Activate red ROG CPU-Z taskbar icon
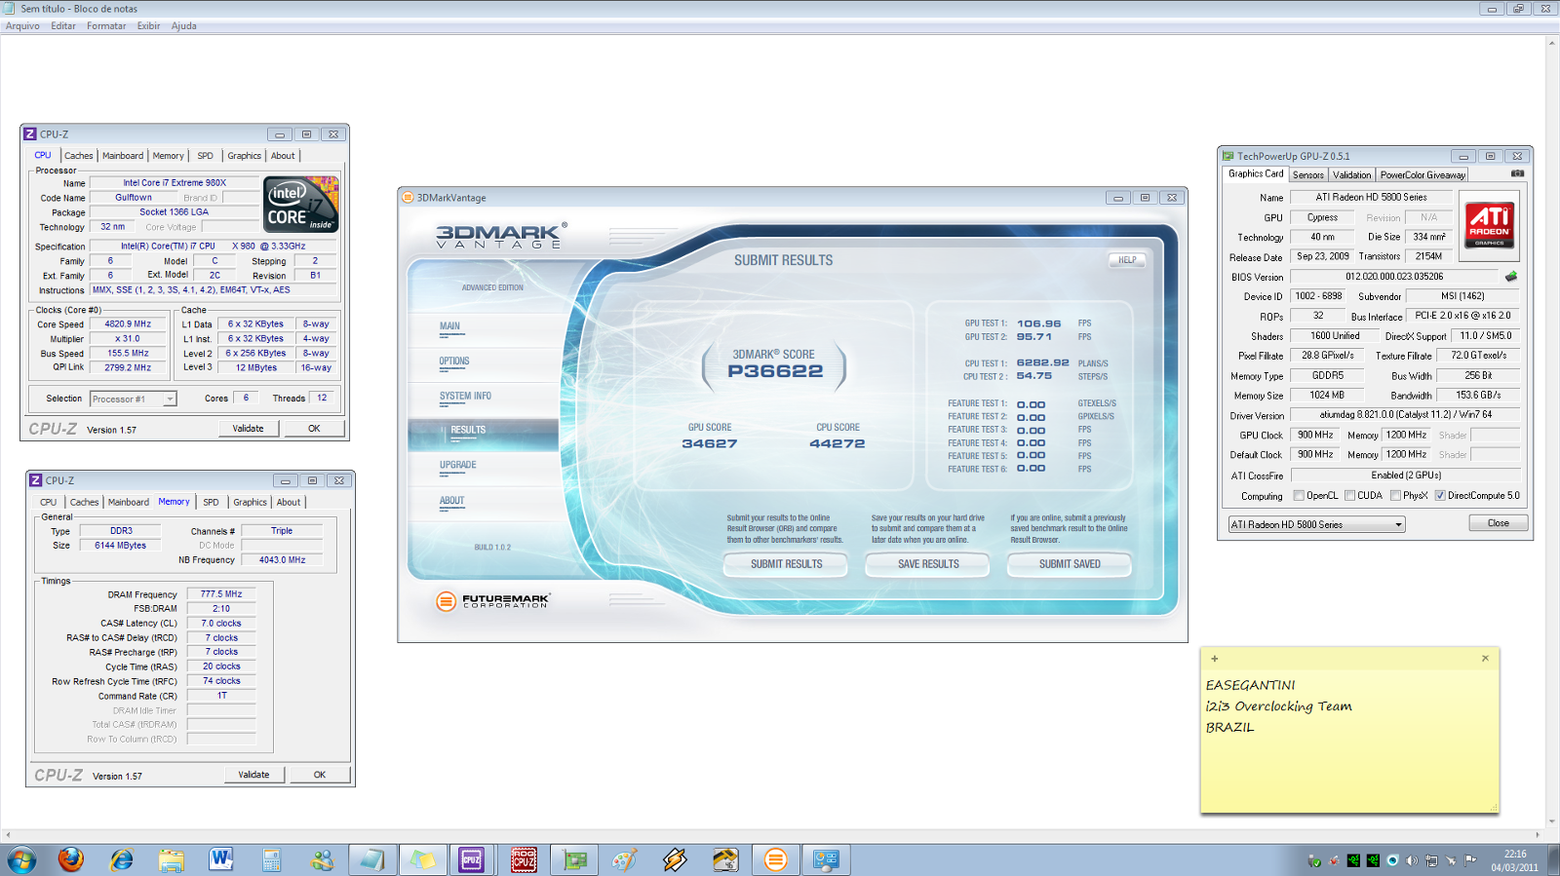 click(x=524, y=859)
